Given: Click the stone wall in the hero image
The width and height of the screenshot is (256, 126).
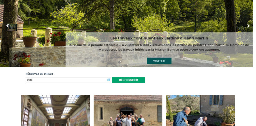Looking at the screenshot, I should coord(38,56).
